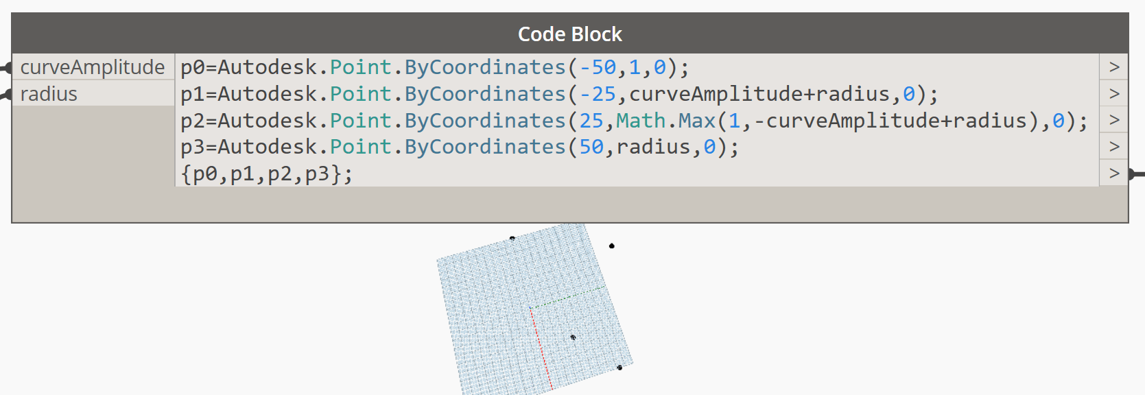
Task: Click the wire connector leaving the last output port
Action: (x=1136, y=174)
